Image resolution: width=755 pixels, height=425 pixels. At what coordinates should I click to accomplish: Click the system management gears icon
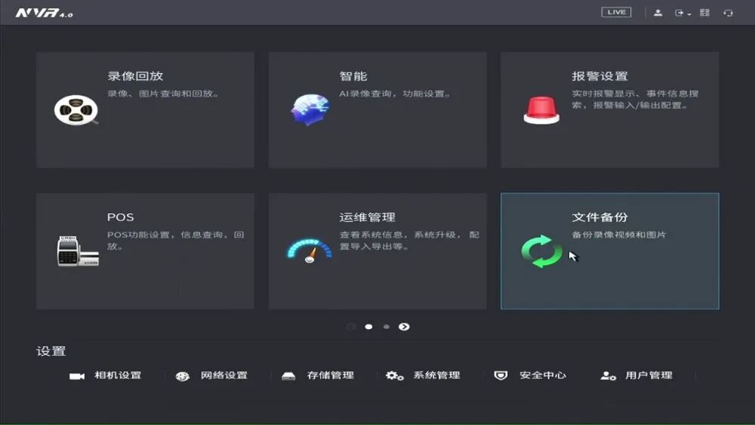[394, 376]
